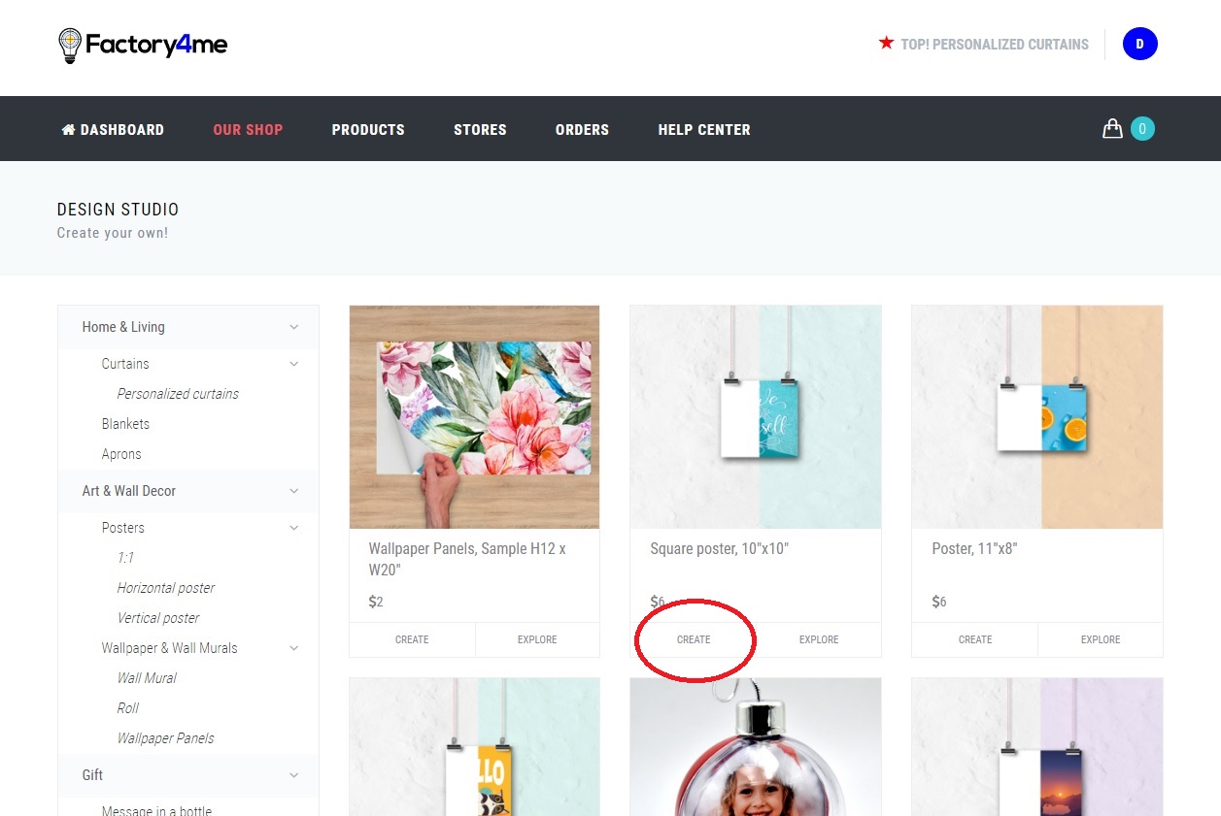1221x816 pixels.
Task: Collapse the Home & Living category chevron
Action: pyautogui.click(x=293, y=327)
